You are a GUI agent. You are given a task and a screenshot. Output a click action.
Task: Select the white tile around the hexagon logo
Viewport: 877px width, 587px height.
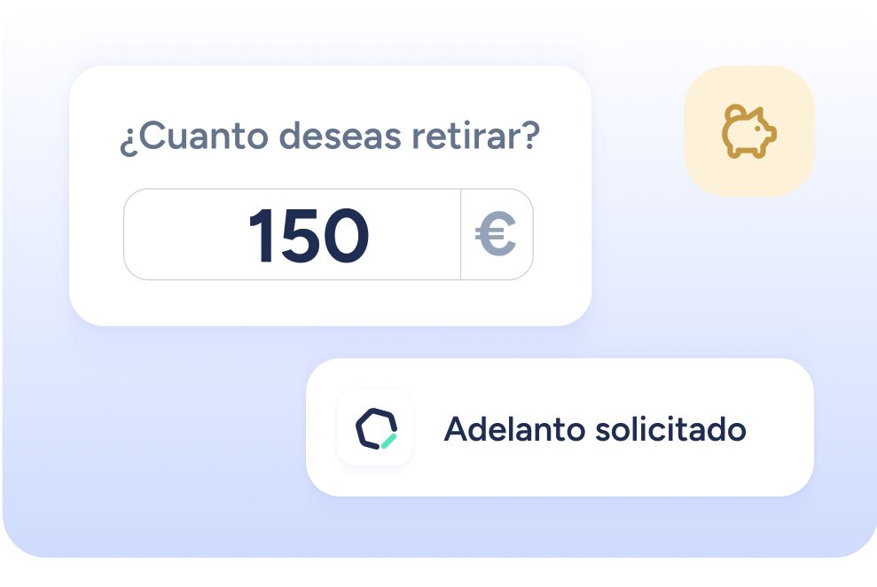(x=375, y=427)
